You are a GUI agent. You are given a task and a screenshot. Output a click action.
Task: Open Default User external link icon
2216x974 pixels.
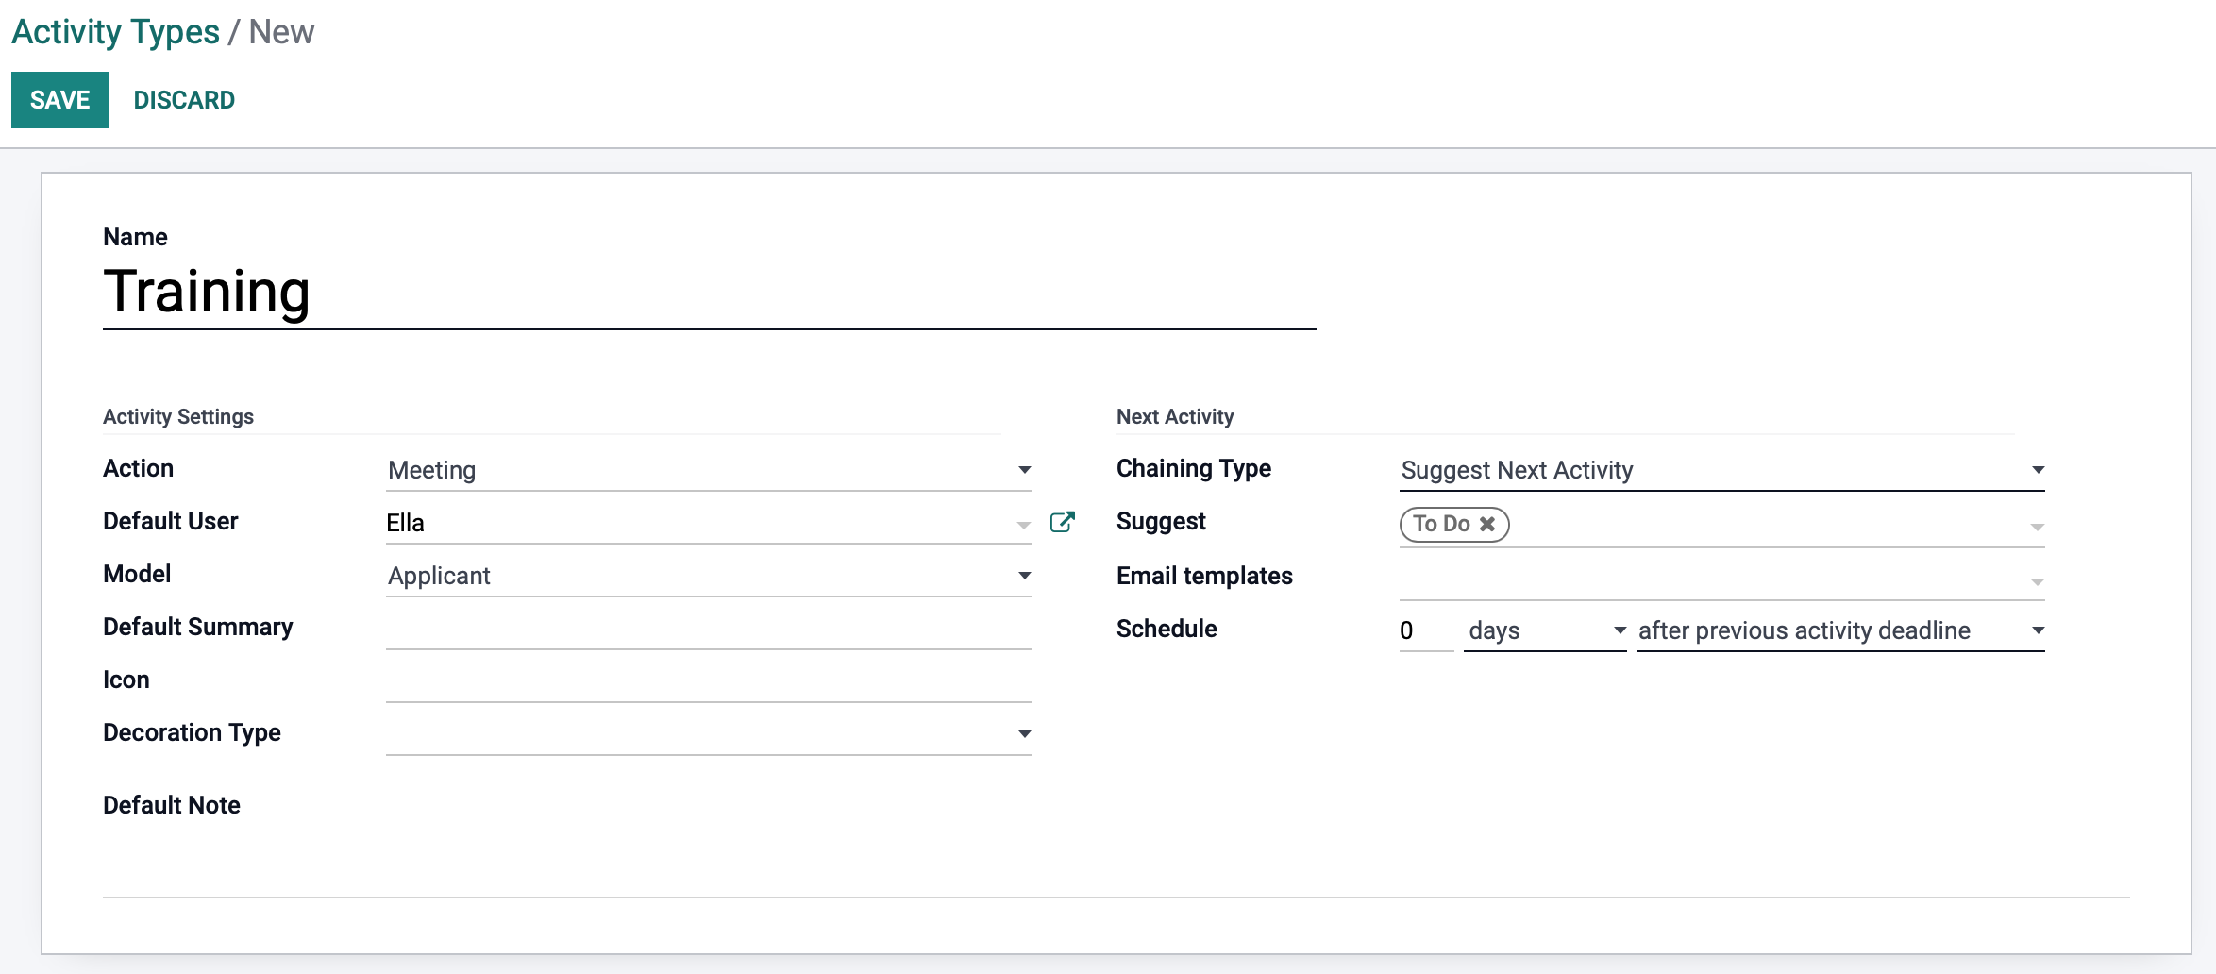(x=1062, y=522)
